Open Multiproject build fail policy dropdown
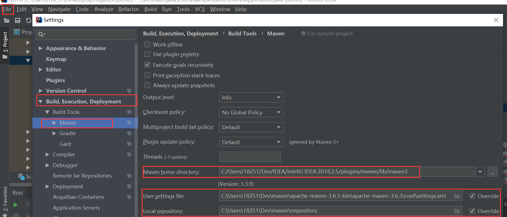This screenshot has width=507, height=217. pos(251,127)
